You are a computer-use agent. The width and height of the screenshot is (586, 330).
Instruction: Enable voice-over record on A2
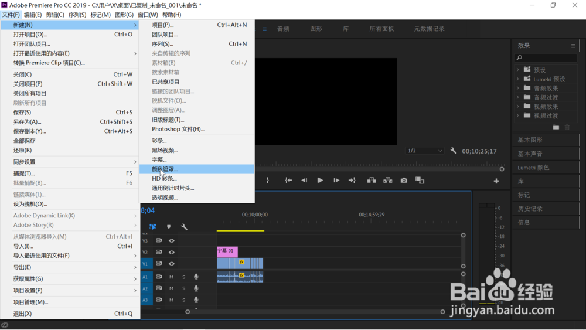point(196,288)
